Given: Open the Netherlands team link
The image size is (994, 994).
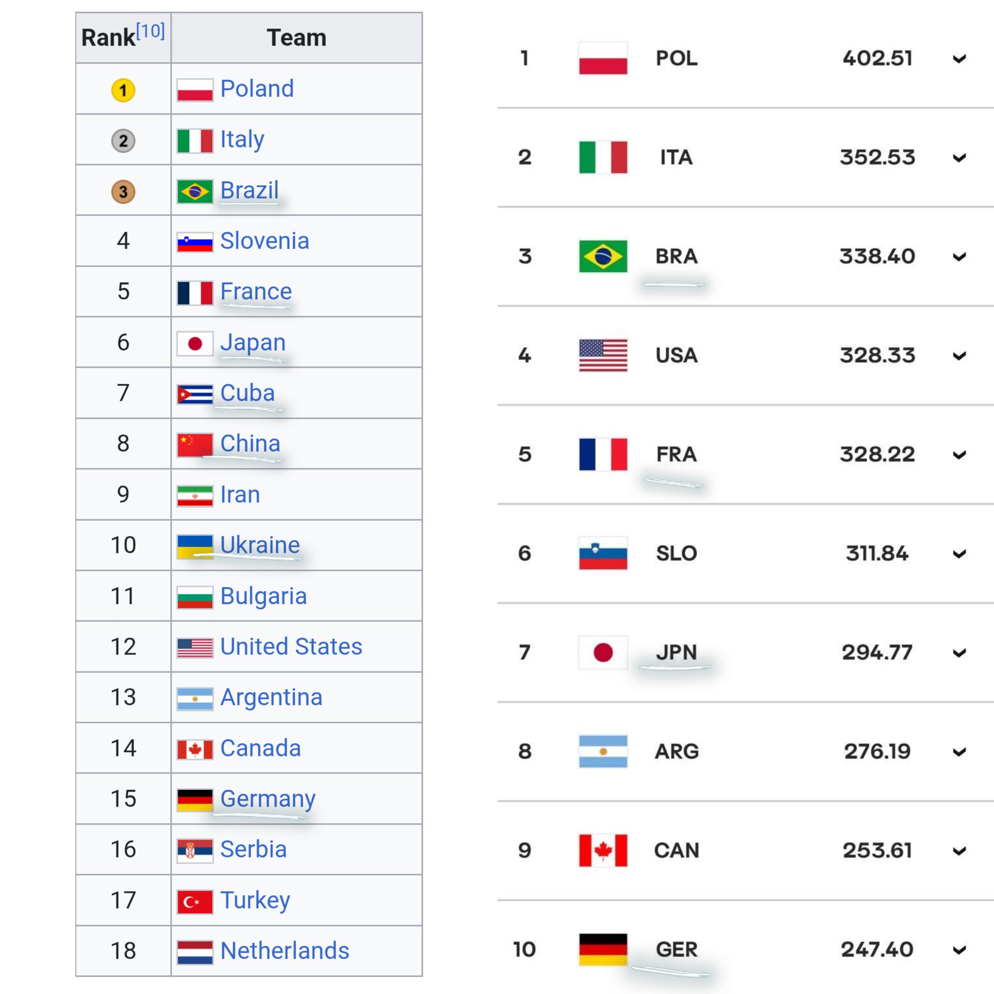Looking at the screenshot, I should (284, 951).
